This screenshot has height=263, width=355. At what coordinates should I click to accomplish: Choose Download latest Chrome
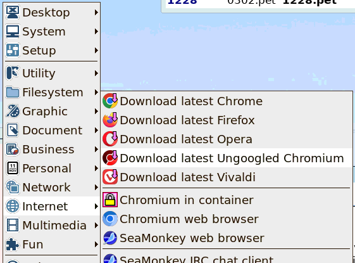coord(227,101)
